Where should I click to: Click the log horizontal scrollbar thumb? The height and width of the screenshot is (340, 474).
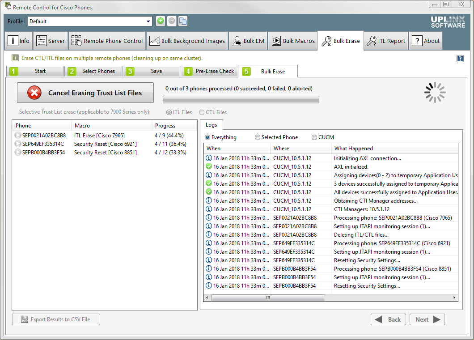268,297
